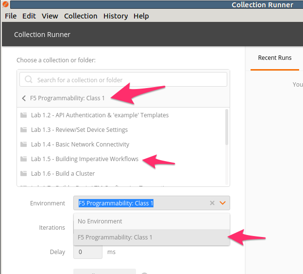The width and height of the screenshot is (303, 274).
Task: Focus the collection or folder search field
Action: 123,79
